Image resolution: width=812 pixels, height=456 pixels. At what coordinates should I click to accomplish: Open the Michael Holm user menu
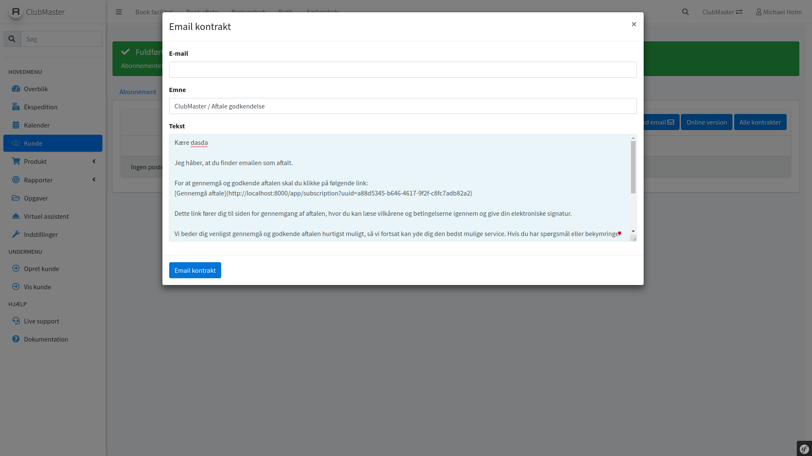(779, 12)
